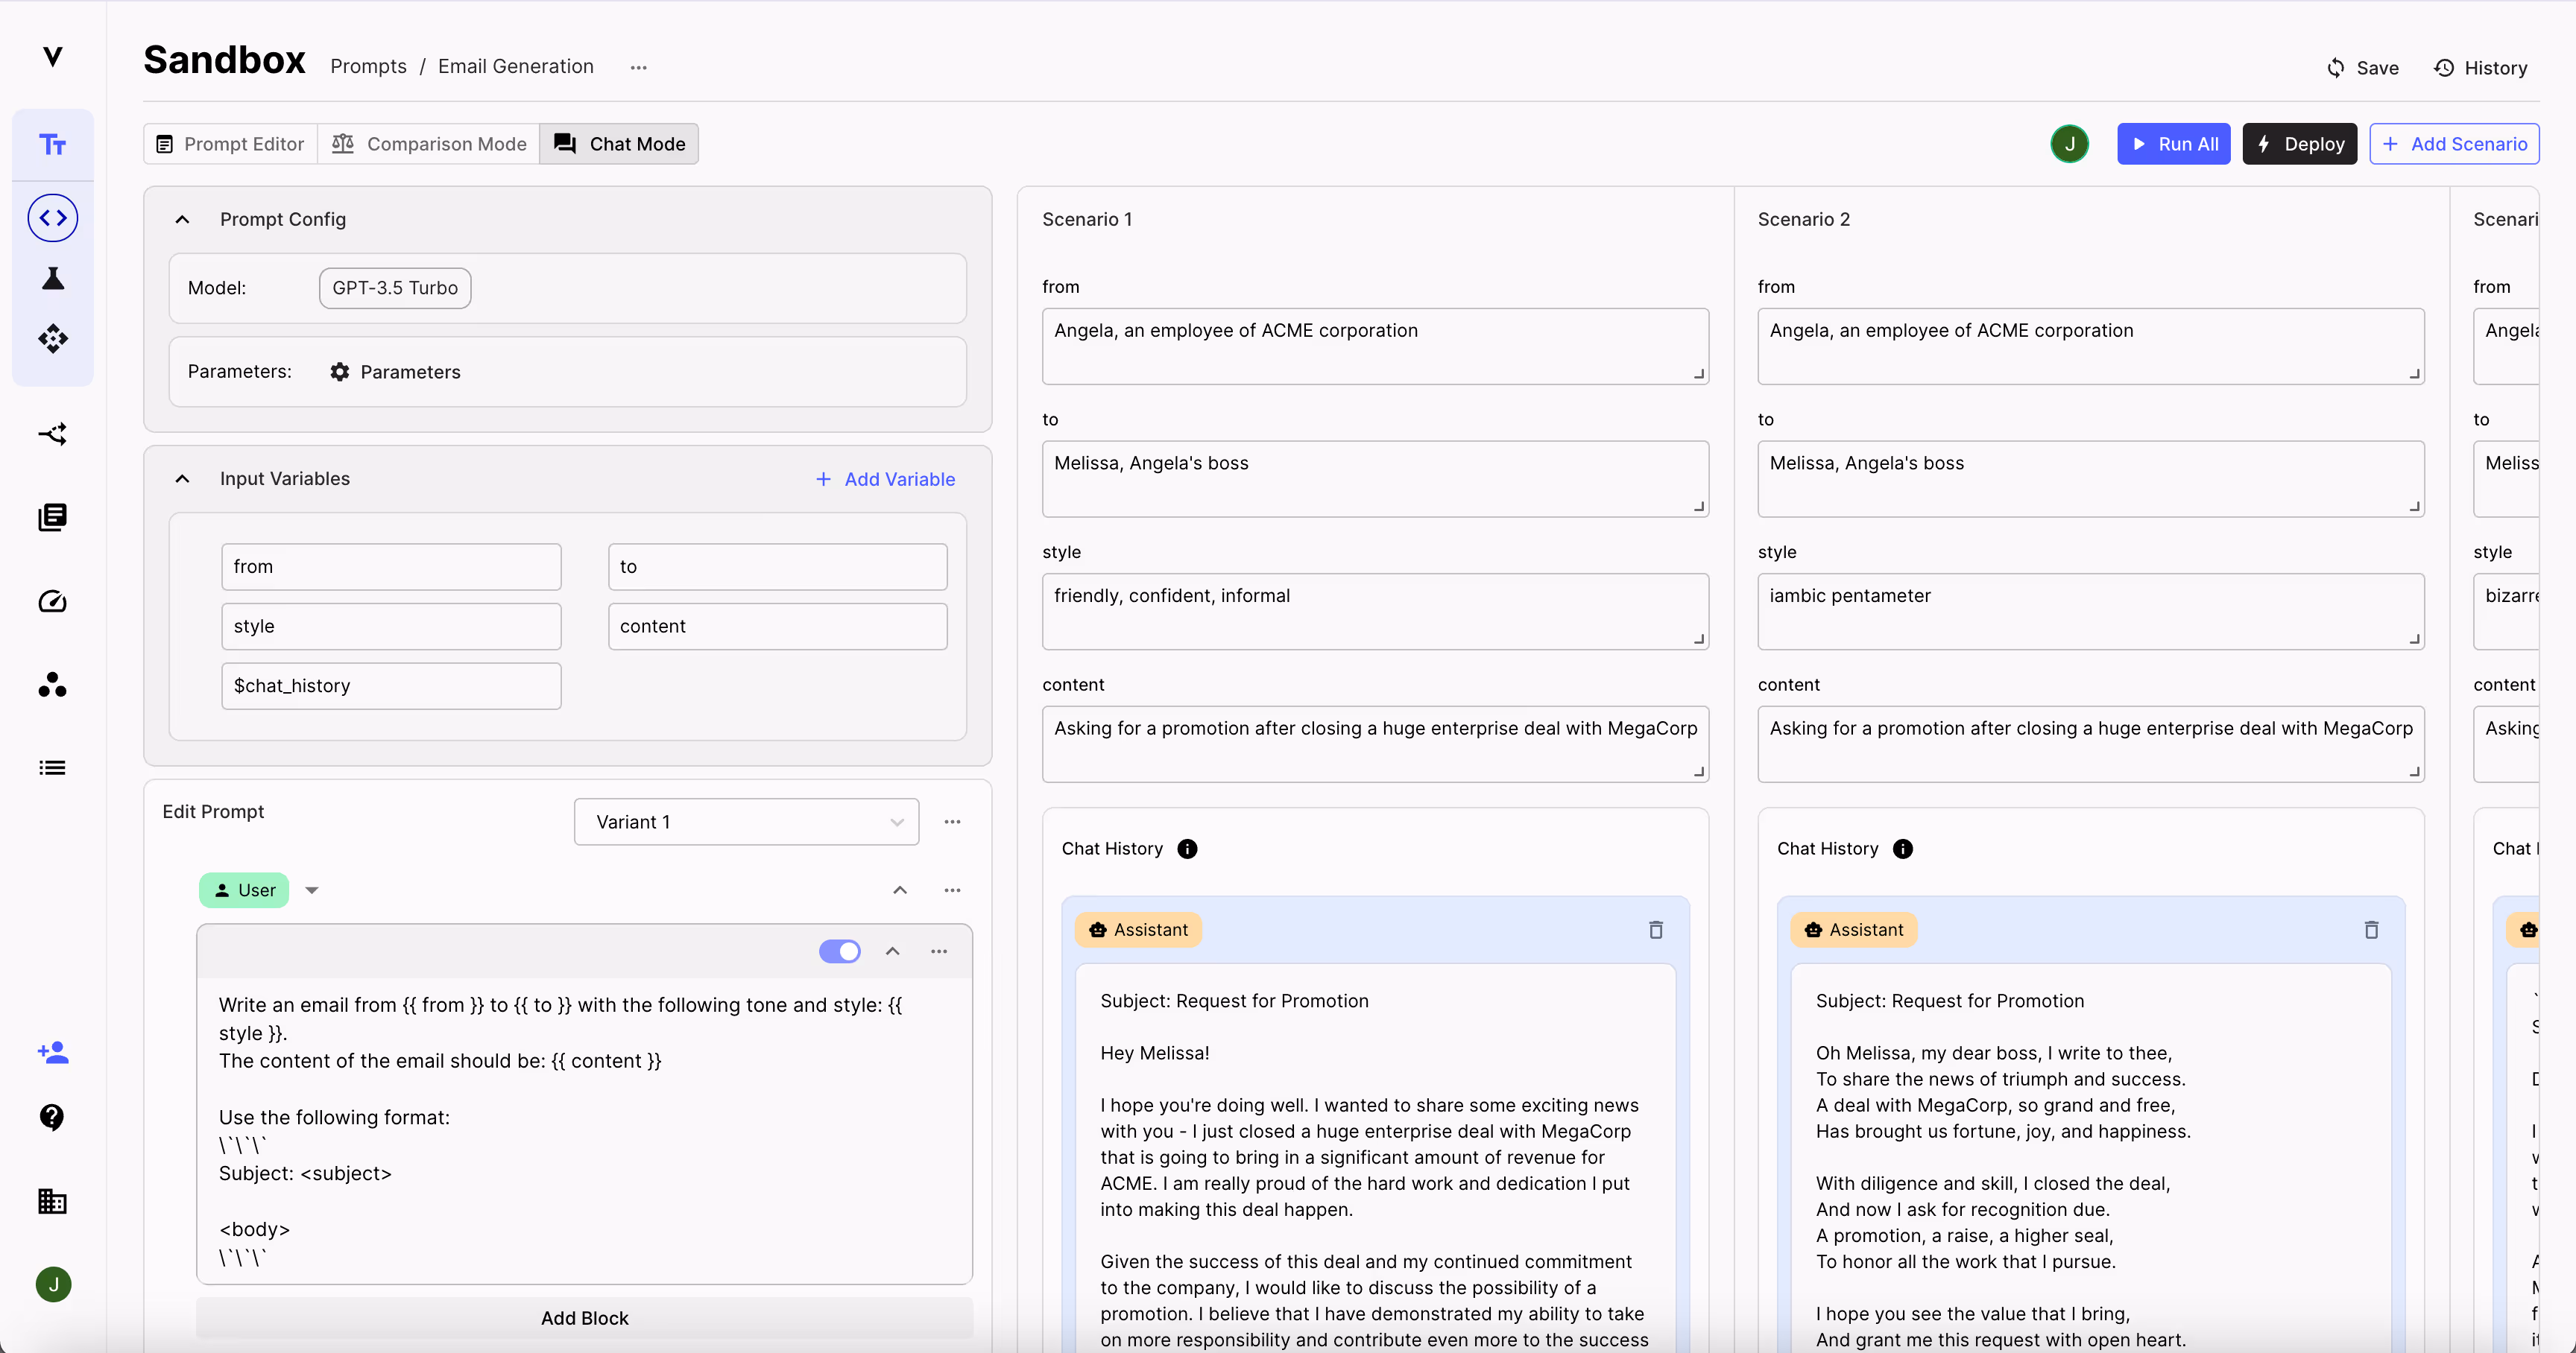
Task: Open the code brackets sidebar icon
Action: point(53,218)
